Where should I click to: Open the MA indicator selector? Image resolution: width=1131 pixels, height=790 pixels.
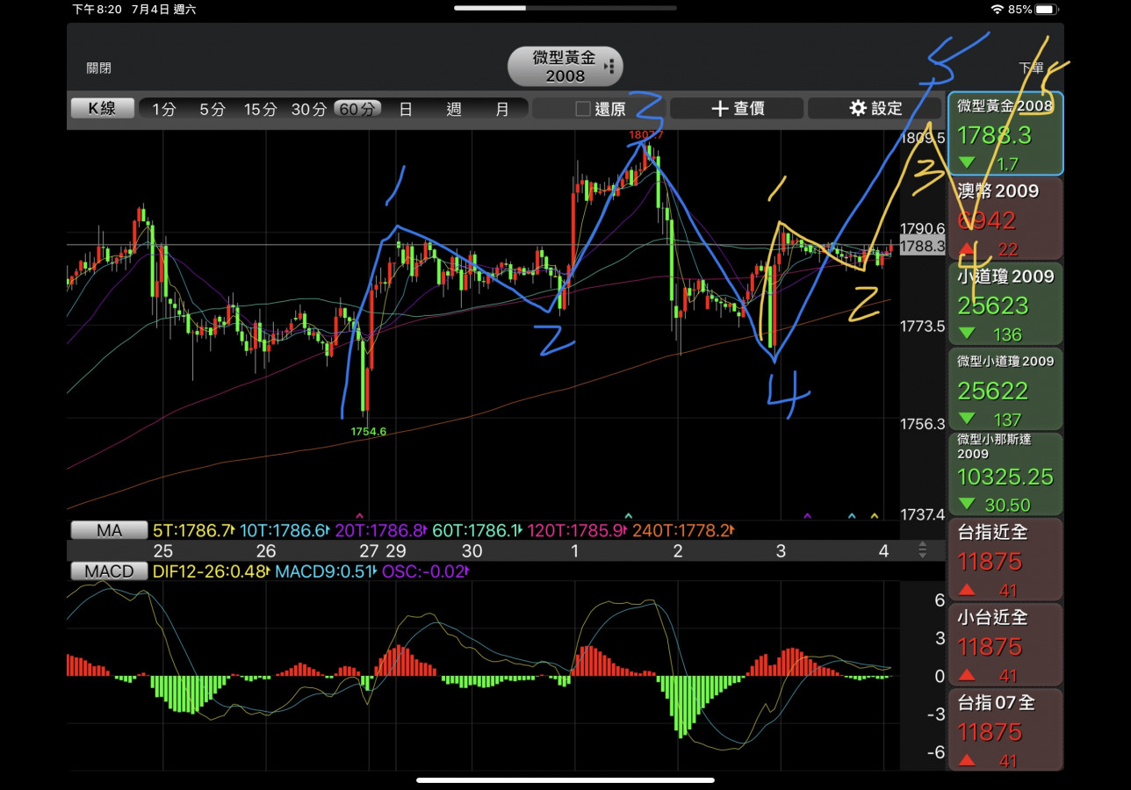[110, 530]
